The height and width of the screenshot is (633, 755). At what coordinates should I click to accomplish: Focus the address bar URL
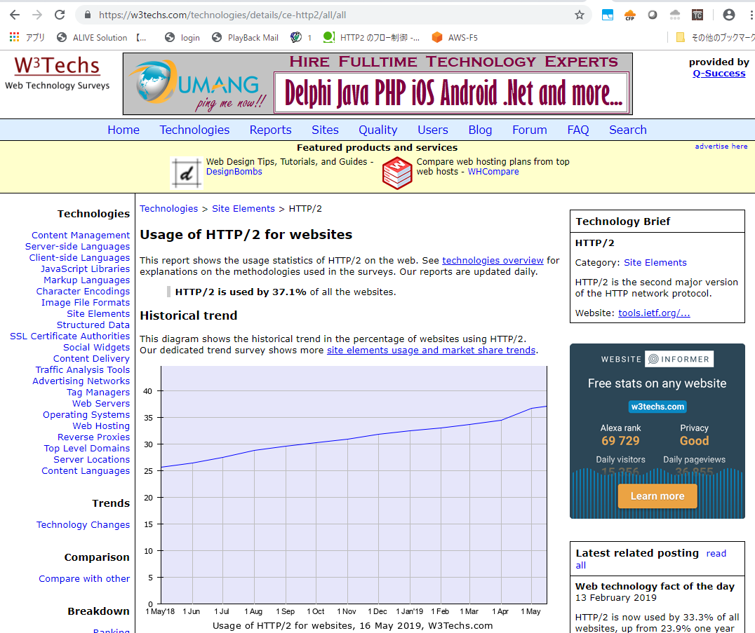[x=222, y=15]
